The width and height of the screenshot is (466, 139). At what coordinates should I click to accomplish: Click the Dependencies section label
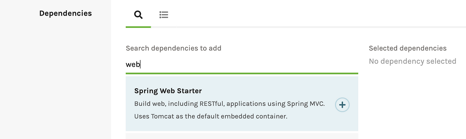(66, 14)
